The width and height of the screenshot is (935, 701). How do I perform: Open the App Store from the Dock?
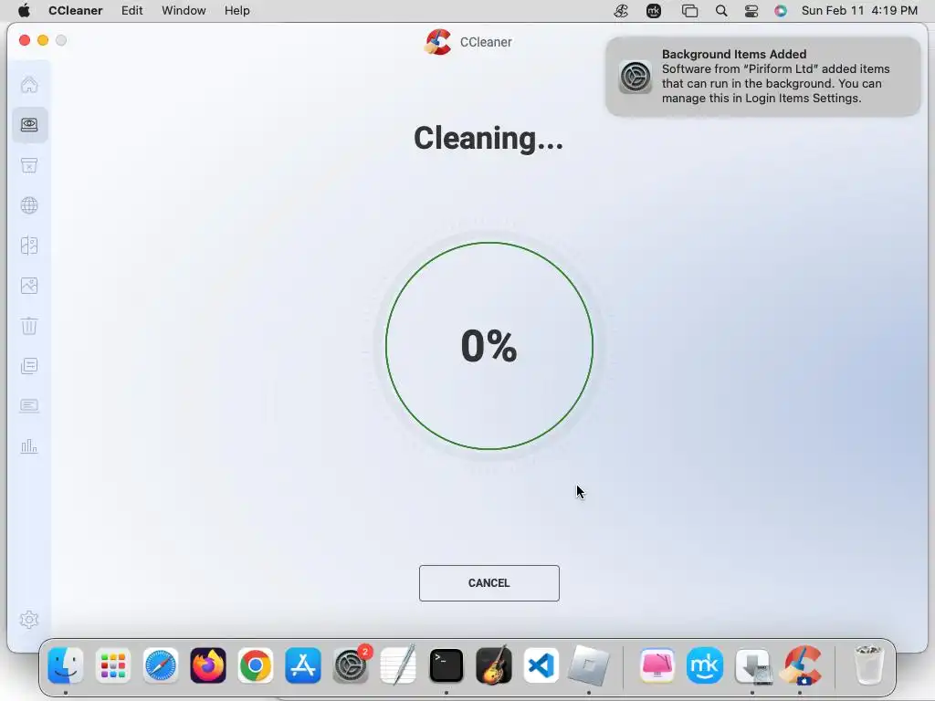point(303,665)
